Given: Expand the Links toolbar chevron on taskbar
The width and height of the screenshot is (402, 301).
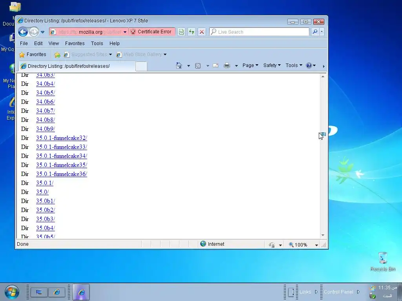Looking at the screenshot, I should pos(316,292).
